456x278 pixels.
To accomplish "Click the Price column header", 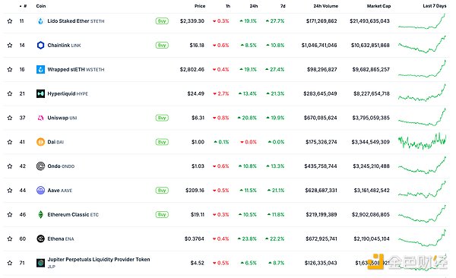I will (x=200, y=6).
